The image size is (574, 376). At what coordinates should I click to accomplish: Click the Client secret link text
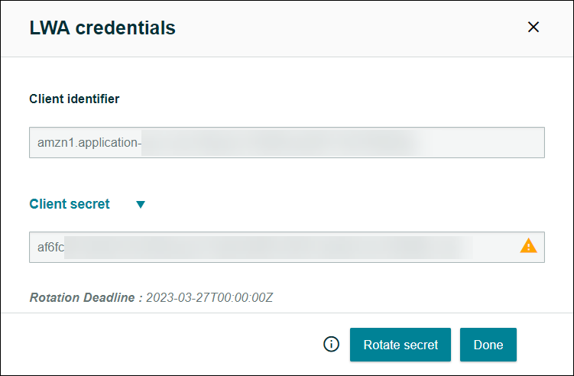point(70,204)
